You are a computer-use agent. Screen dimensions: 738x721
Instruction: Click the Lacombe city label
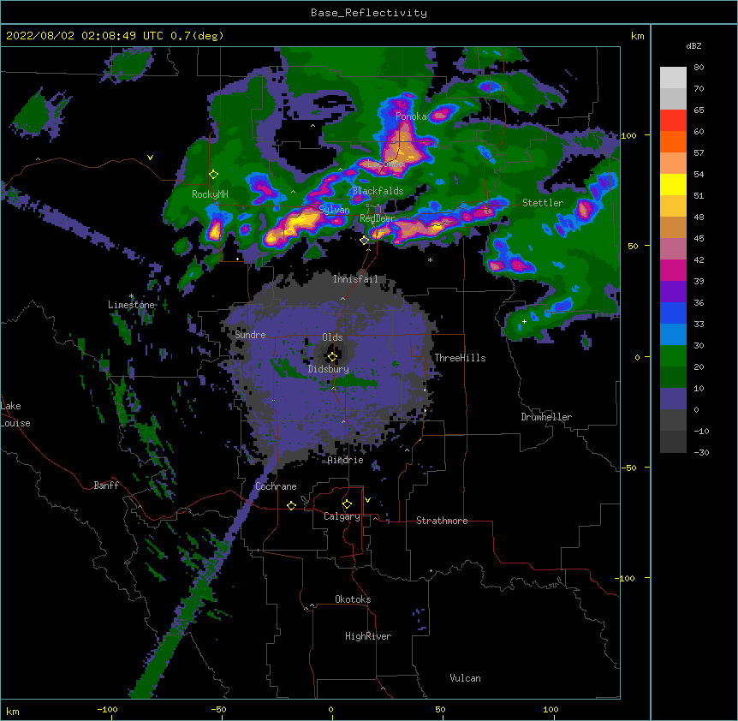pos(385,164)
